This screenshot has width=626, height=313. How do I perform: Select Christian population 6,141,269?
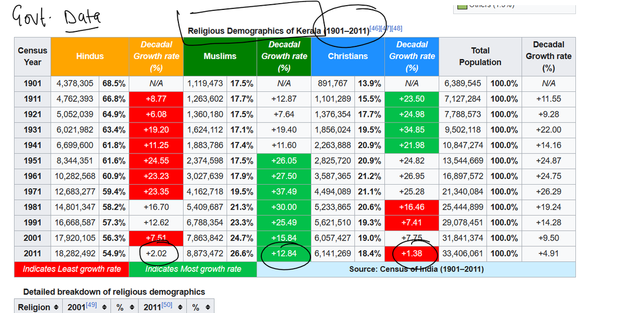pyautogui.click(x=332, y=254)
